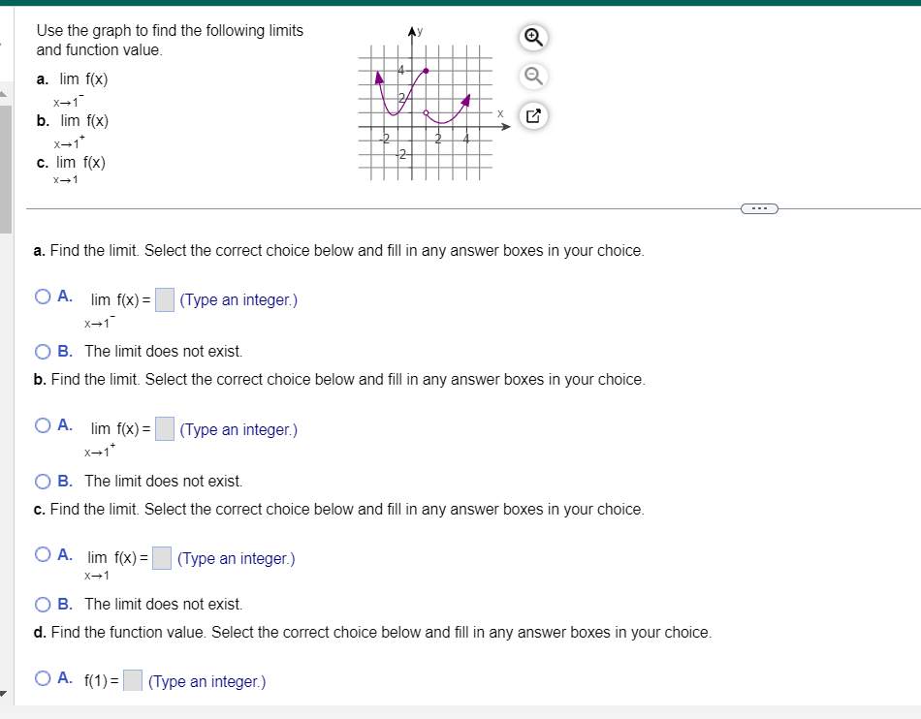
Task: Select option B limit does not exist, part a
Action: coord(43,352)
